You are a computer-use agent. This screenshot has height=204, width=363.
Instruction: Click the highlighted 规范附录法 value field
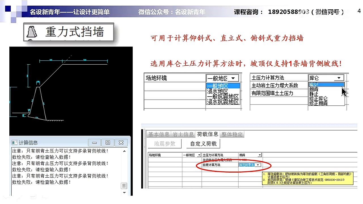247,165
